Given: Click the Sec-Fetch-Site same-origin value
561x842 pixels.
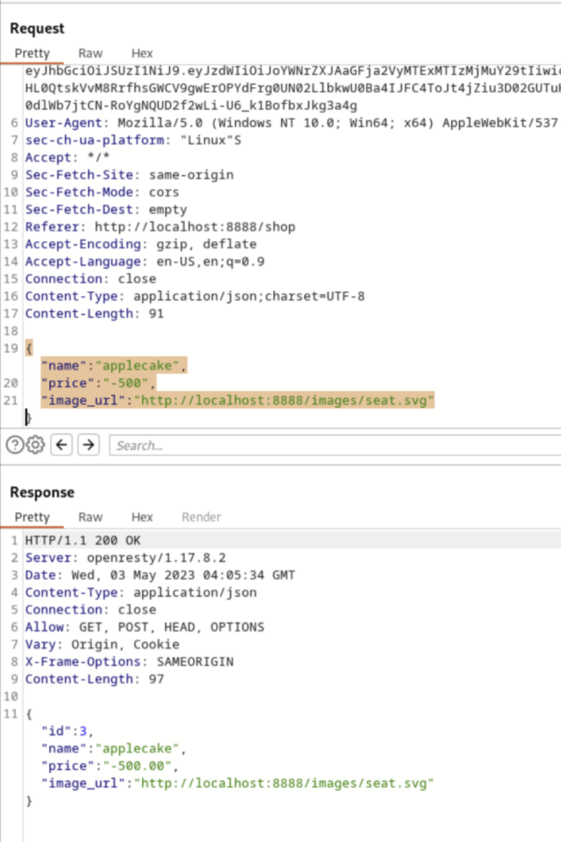Looking at the screenshot, I should [x=191, y=174].
